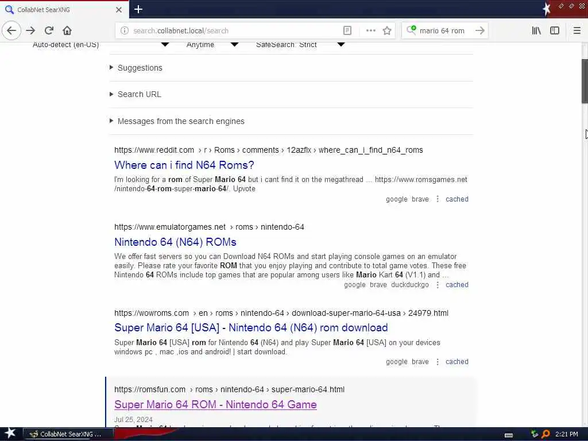The image size is (588, 441).
Task: Select the CollabNet SearXNG tab
Action: [x=64, y=10]
